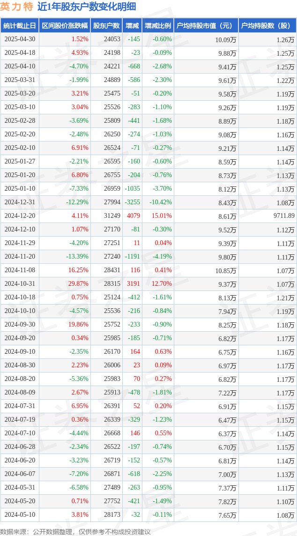Click the 31249 shareholder count cell
This screenshot has height=536, width=297.
coord(112,216)
